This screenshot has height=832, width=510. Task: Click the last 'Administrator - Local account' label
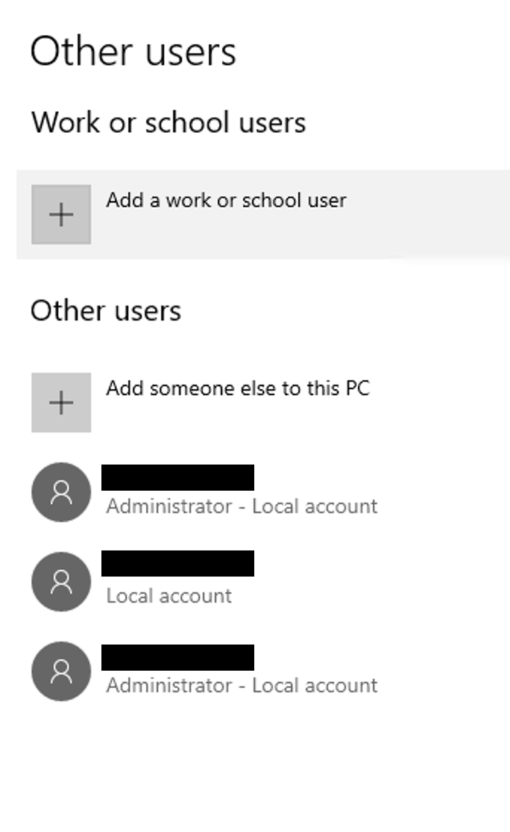[x=242, y=686]
